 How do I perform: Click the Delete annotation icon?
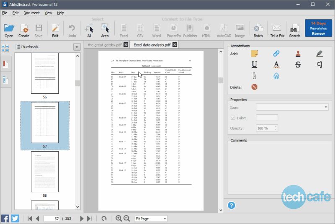[254, 87]
